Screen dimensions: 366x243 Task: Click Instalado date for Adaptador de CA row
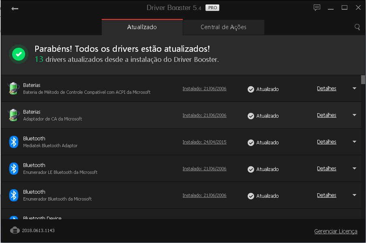click(204, 115)
